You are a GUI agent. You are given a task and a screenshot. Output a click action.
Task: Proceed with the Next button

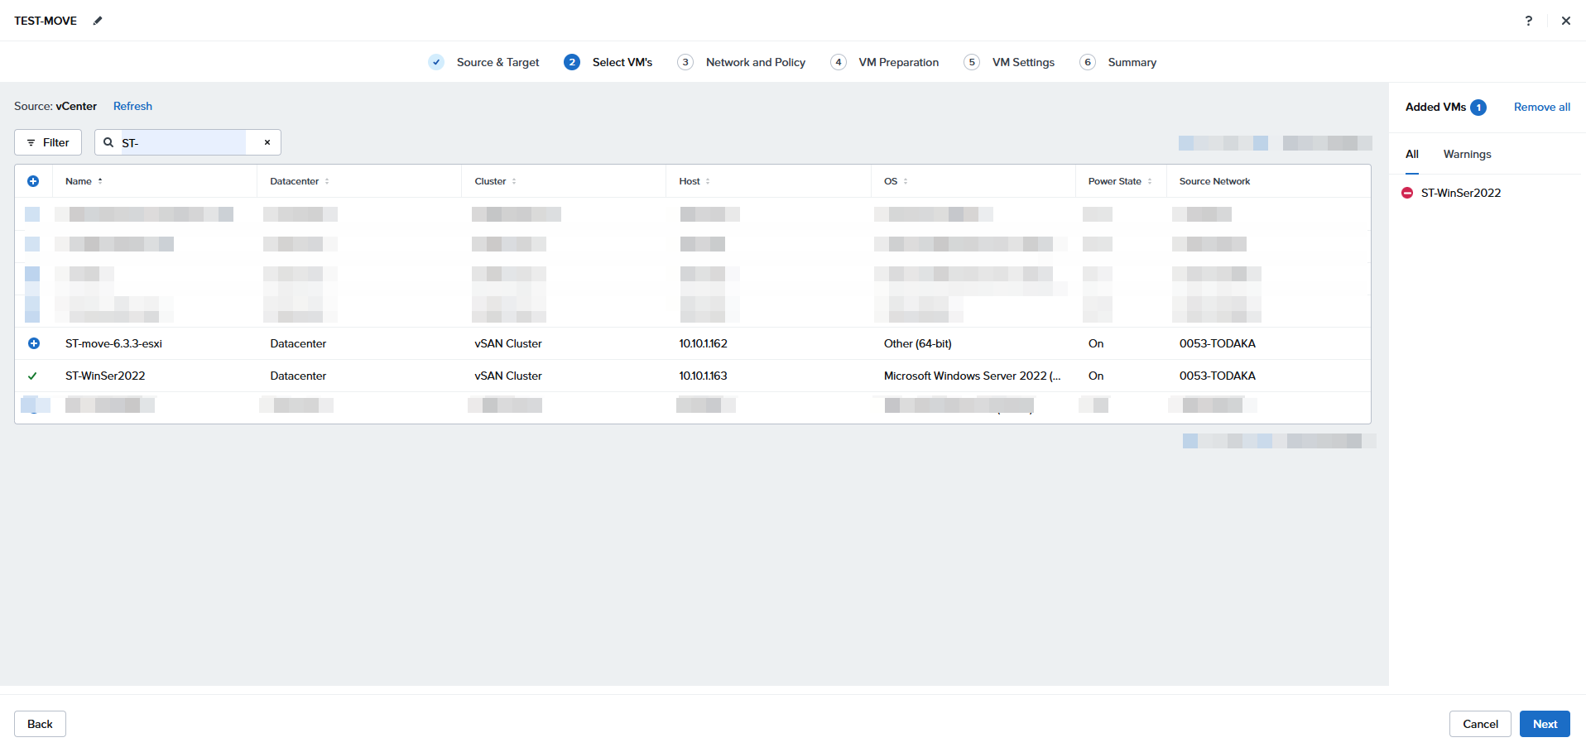(1545, 724)
